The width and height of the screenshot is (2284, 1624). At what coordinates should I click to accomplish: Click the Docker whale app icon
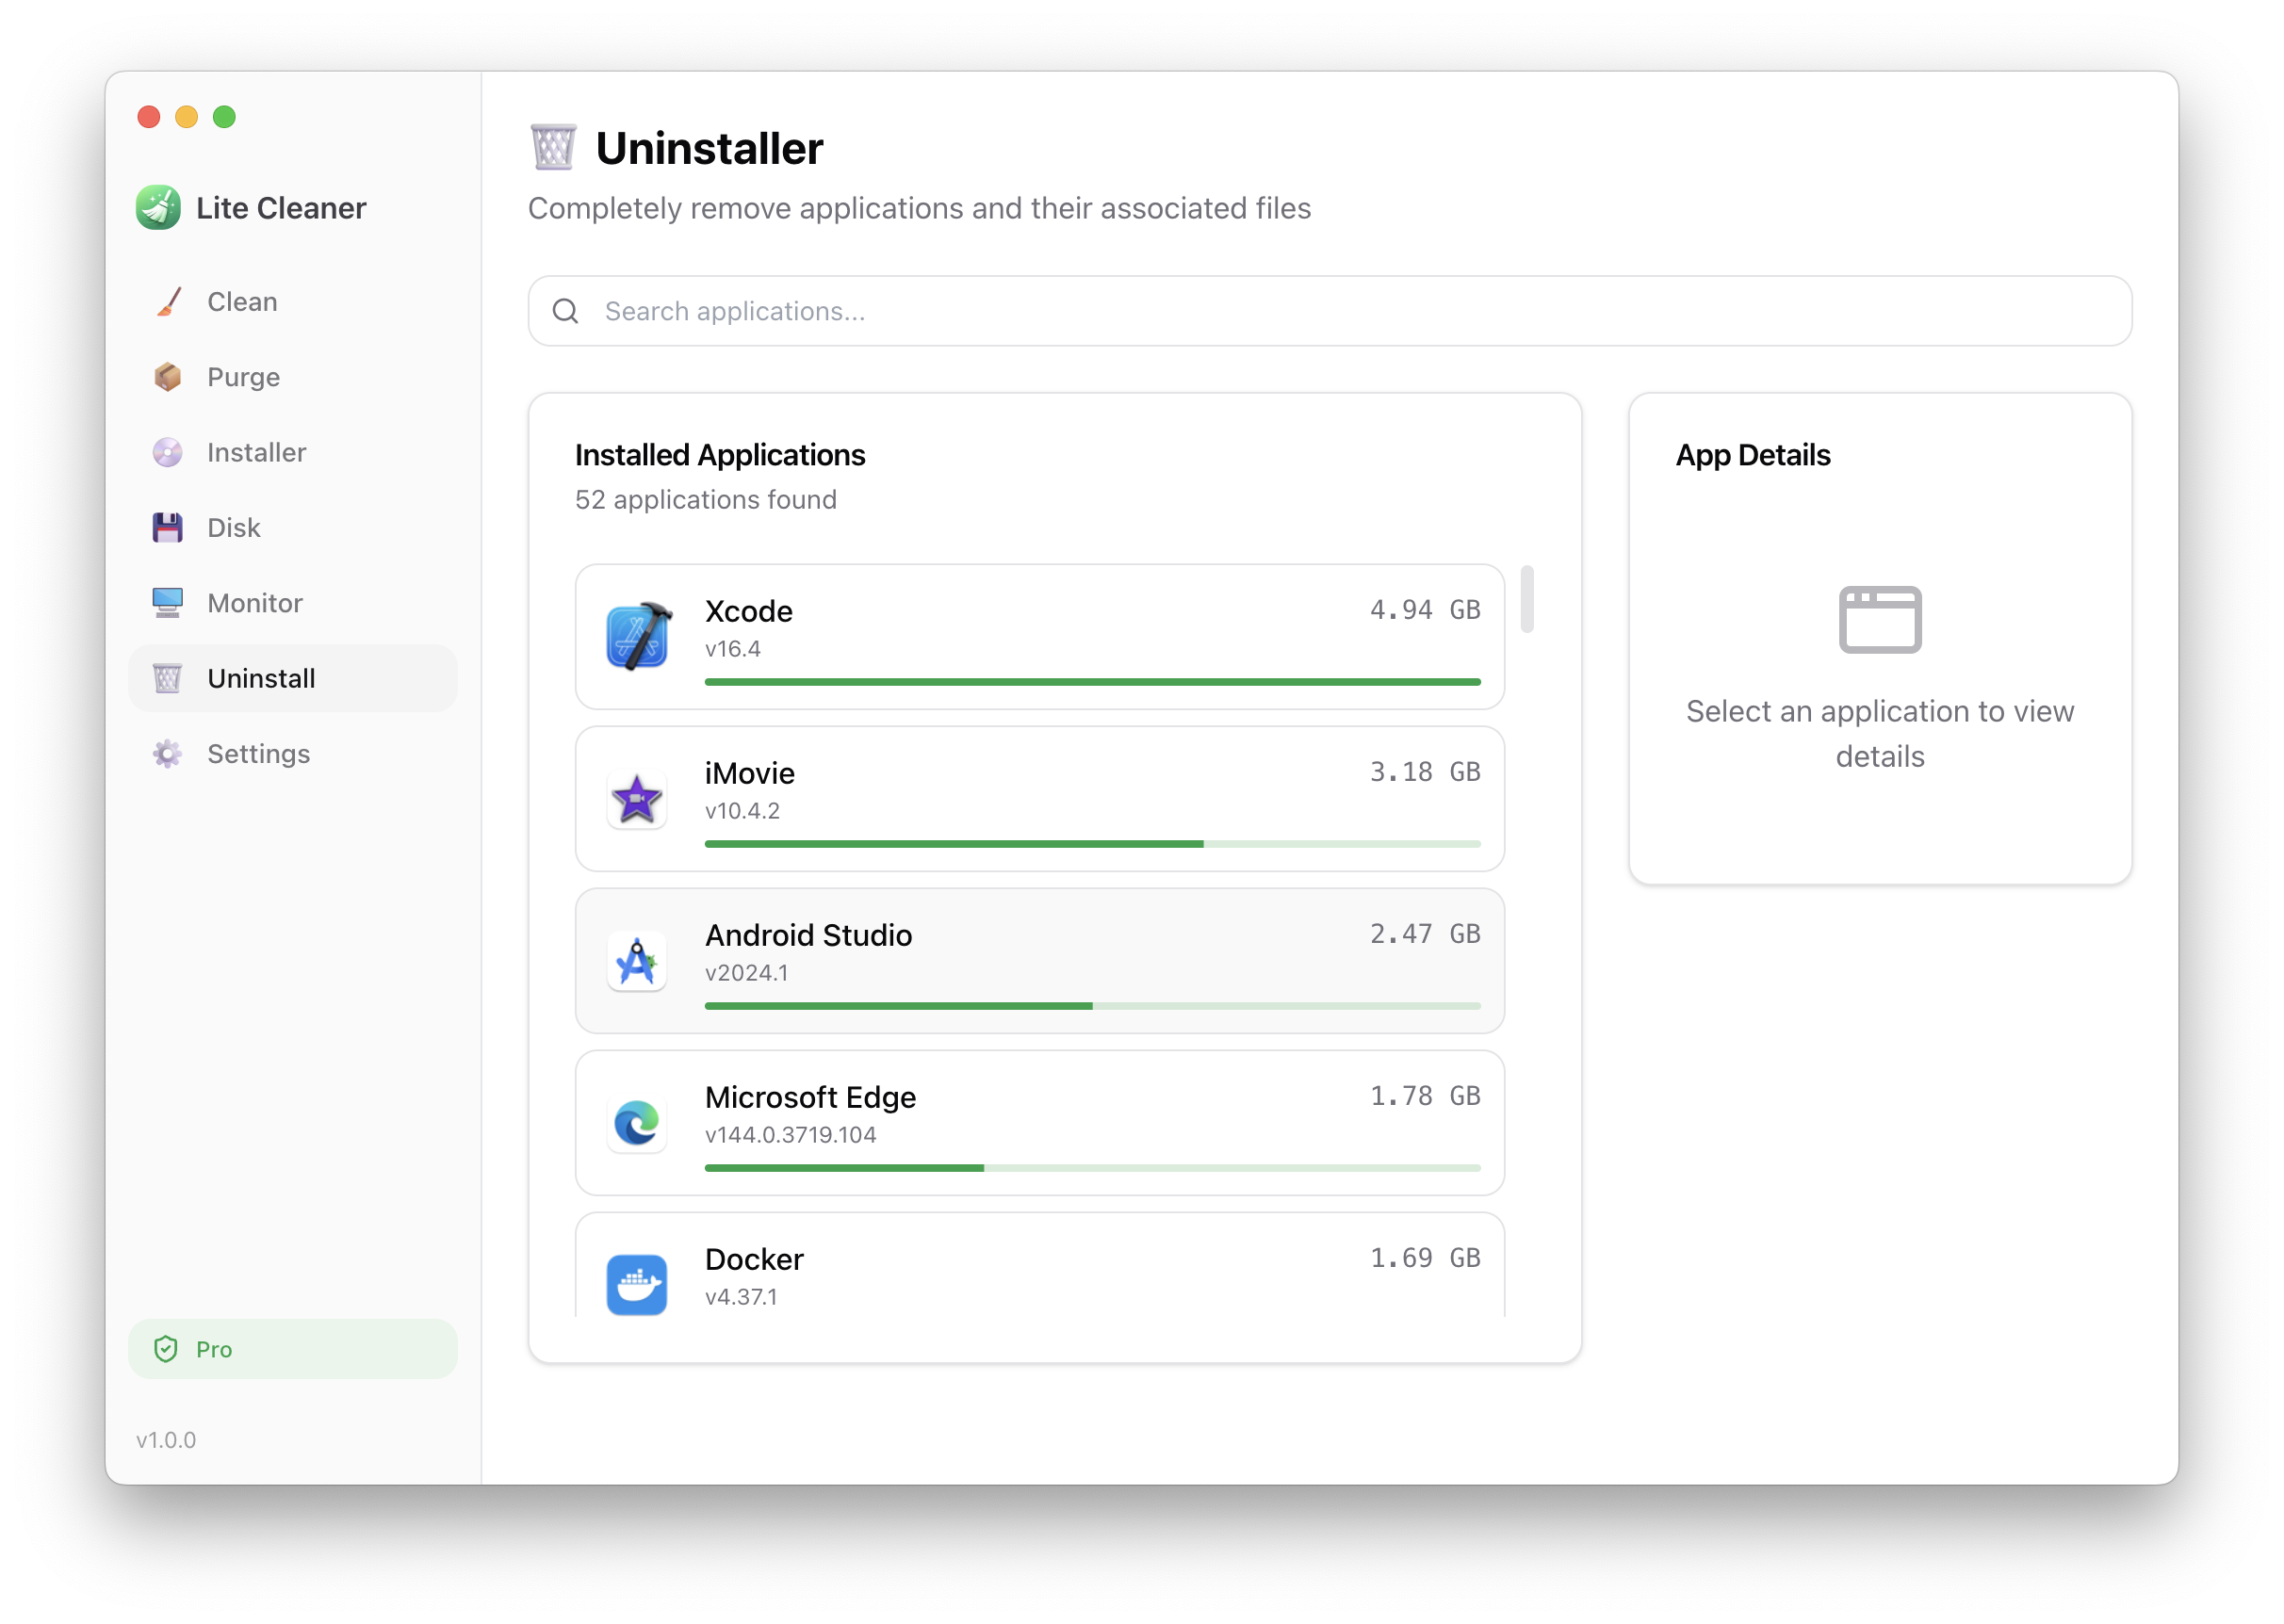click(637, 1284)
